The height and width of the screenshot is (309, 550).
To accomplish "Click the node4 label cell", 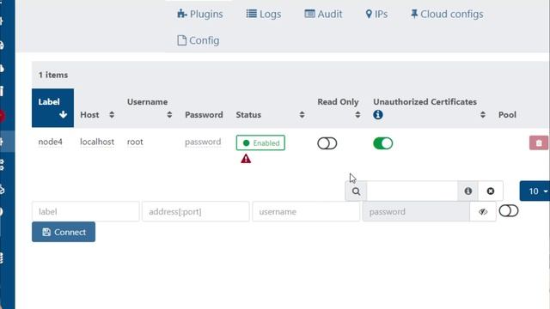I will [50, 142].
